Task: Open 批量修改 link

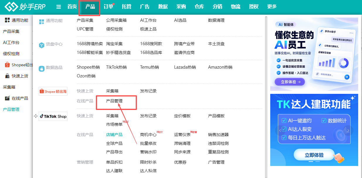Action: pos(148,143)
